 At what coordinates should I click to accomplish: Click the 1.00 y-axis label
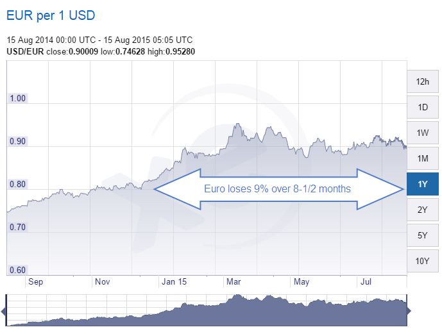[x=18, y=98]
